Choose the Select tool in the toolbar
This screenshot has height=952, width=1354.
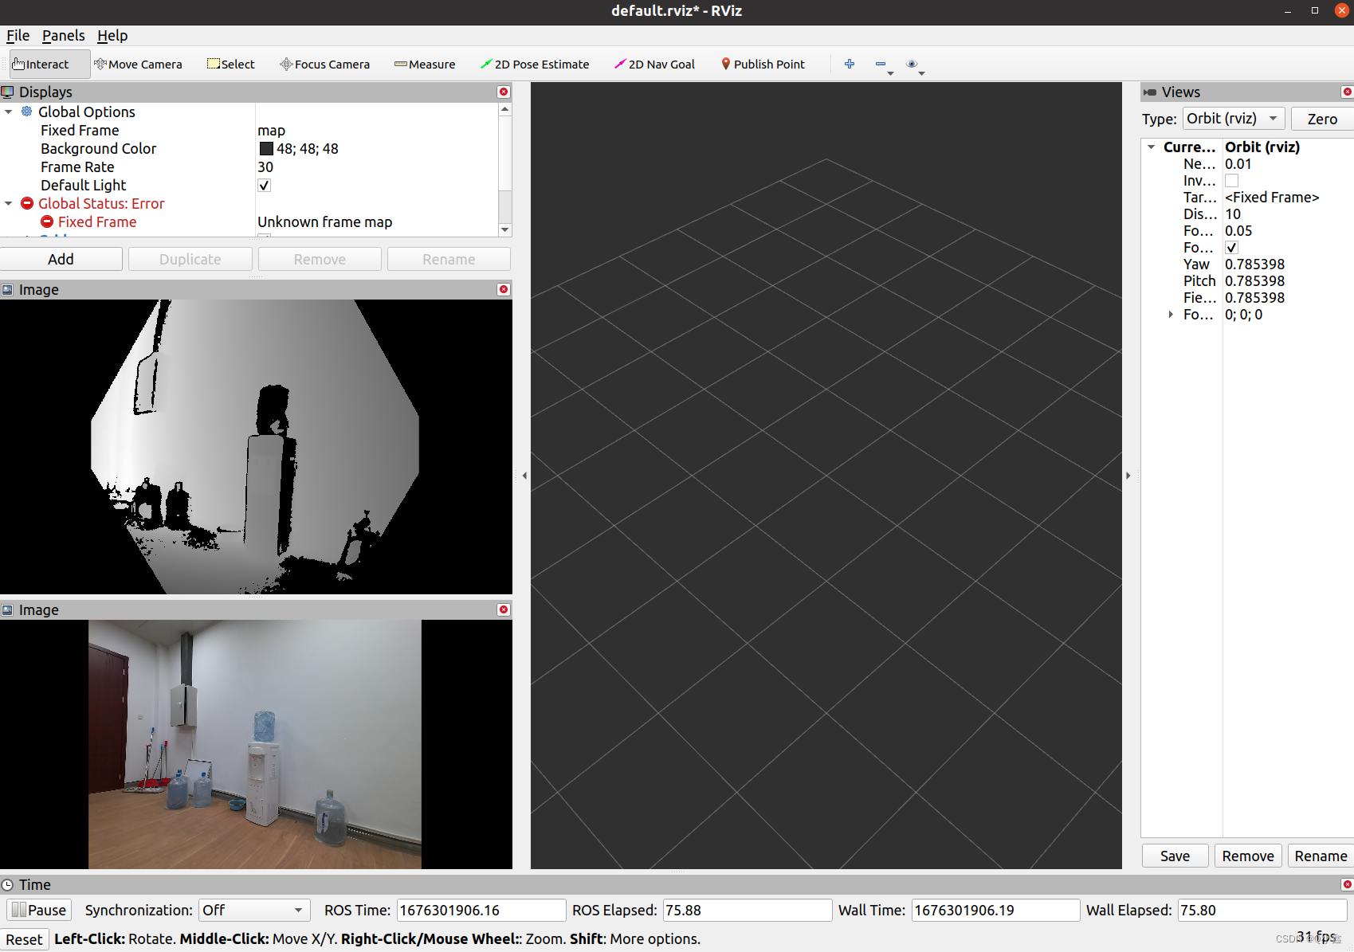click(x=230, y=64)
